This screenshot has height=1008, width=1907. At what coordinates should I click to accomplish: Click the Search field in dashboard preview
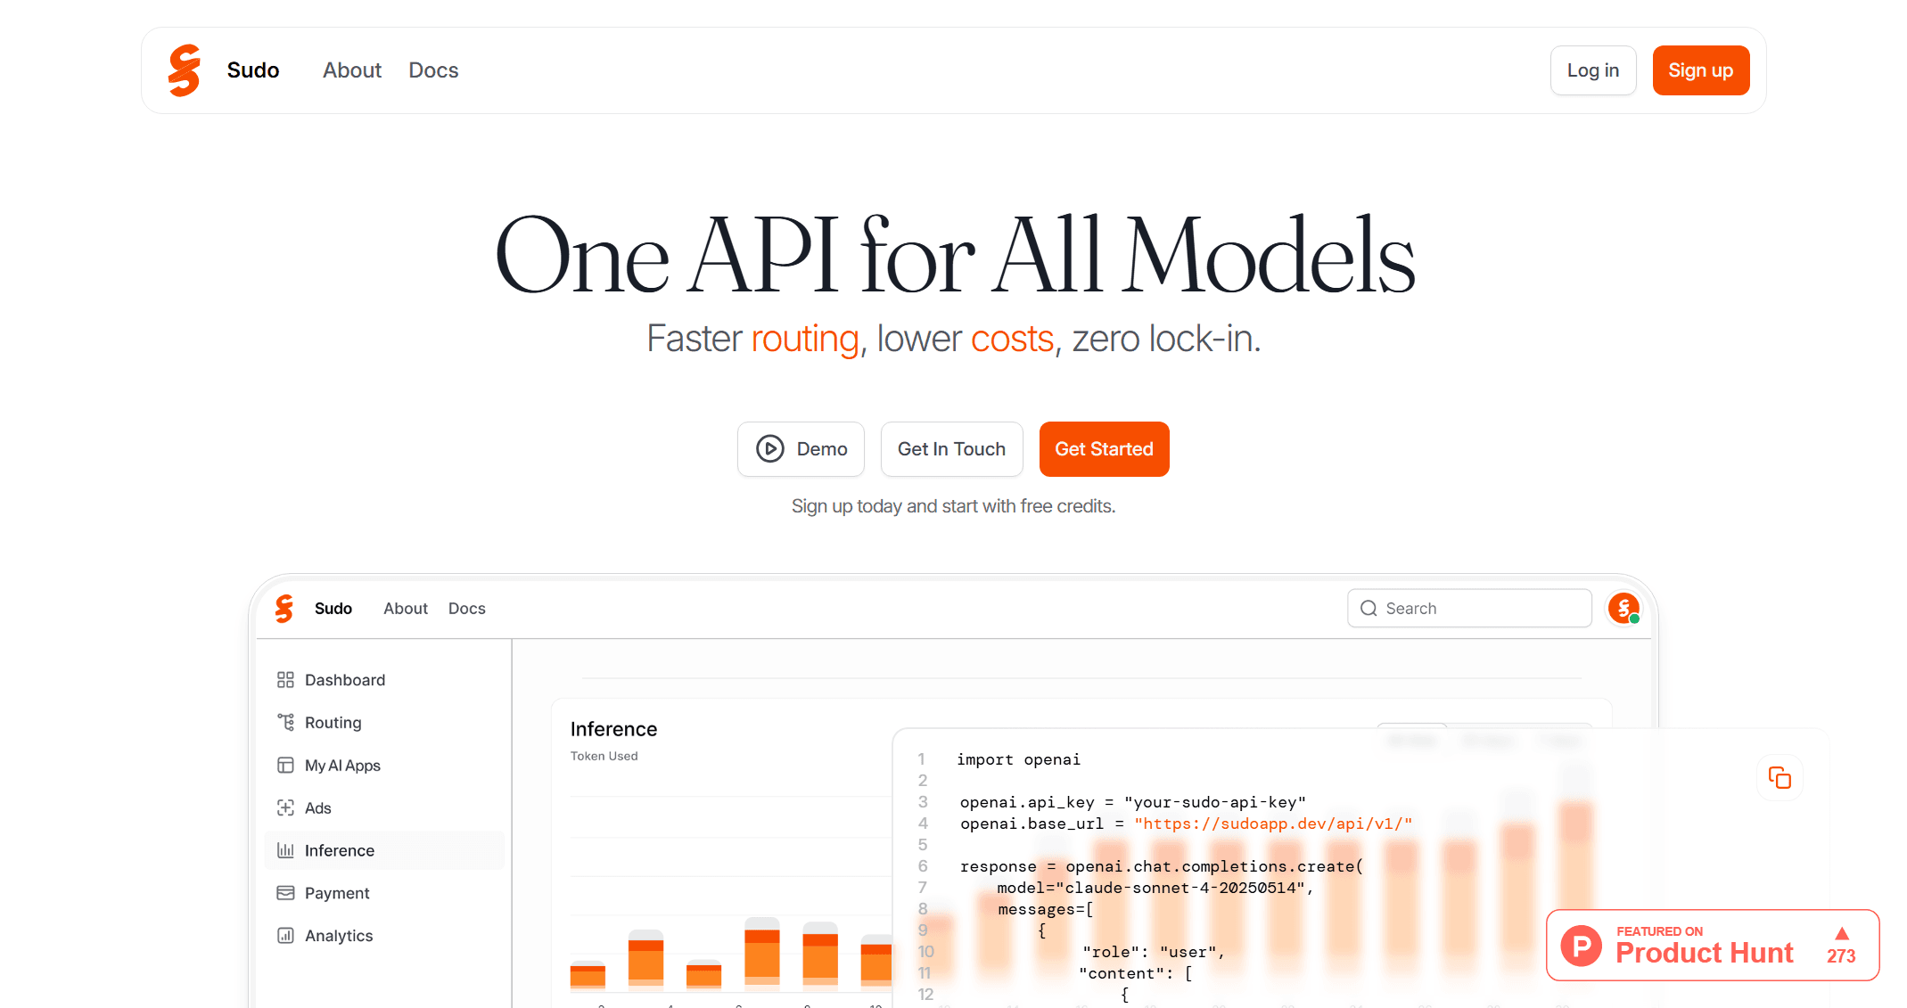pos(1469,609)
